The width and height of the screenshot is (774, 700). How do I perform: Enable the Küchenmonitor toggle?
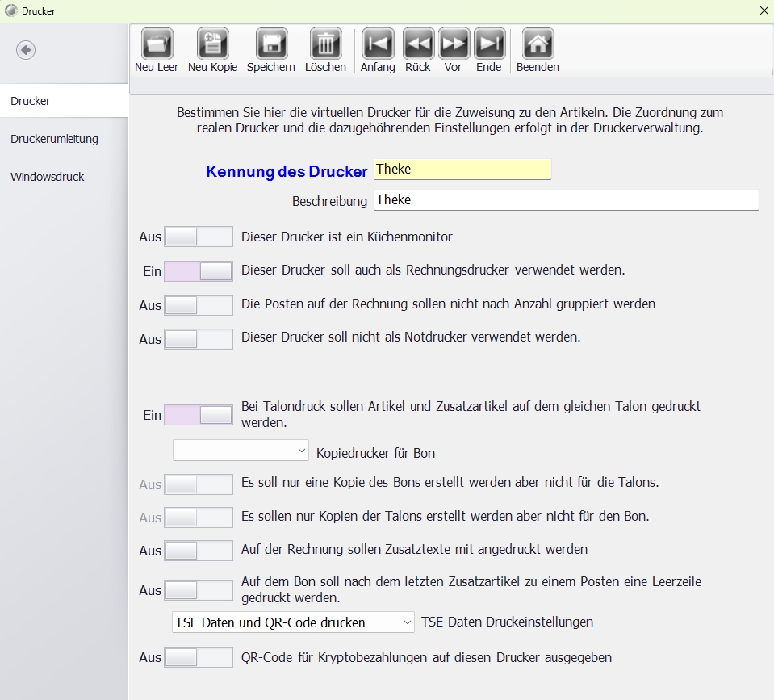click(198, 237)
